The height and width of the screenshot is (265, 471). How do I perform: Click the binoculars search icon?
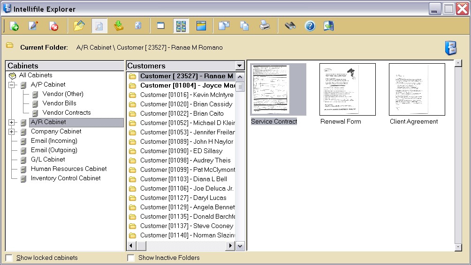pyautogui.click(x=290, y=26)
